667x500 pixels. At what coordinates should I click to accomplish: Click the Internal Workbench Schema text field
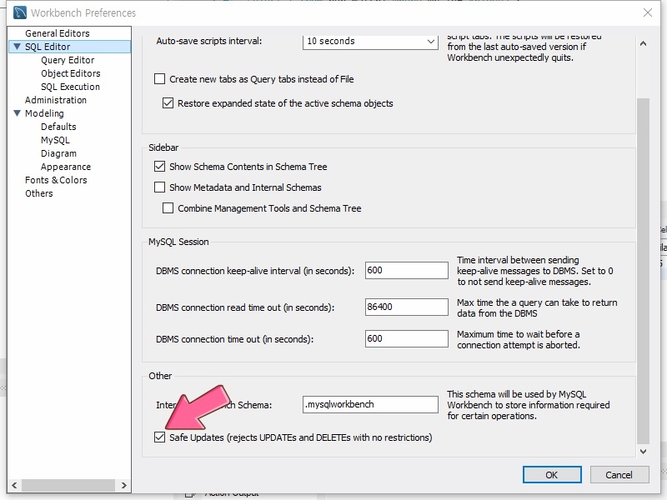[x=370, y=404]
